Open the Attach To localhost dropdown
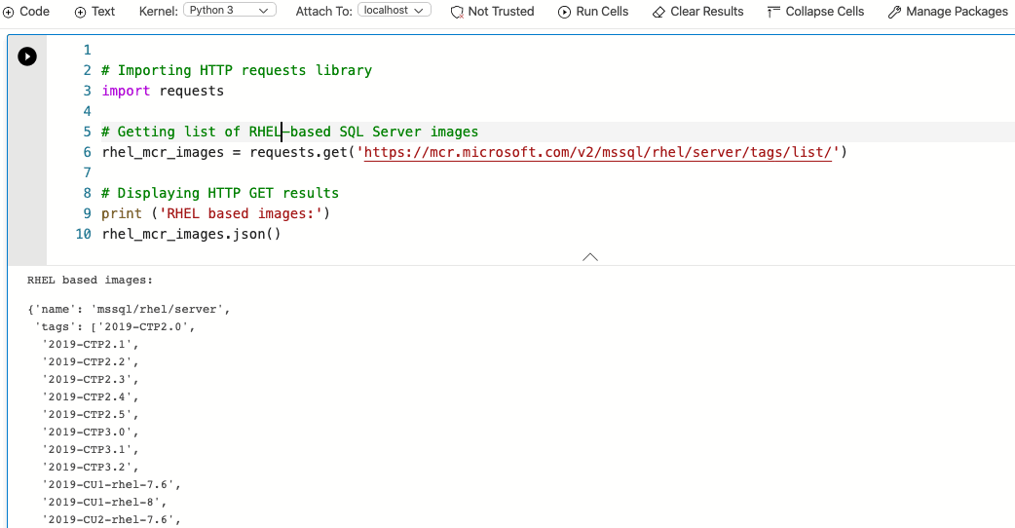The image size is (1015, 528). click(395, 11)
